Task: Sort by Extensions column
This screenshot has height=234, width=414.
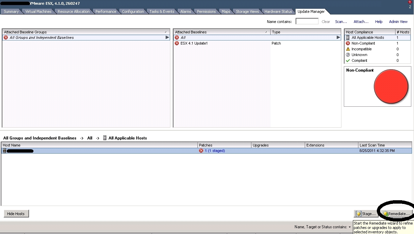Action: (332, 145)
